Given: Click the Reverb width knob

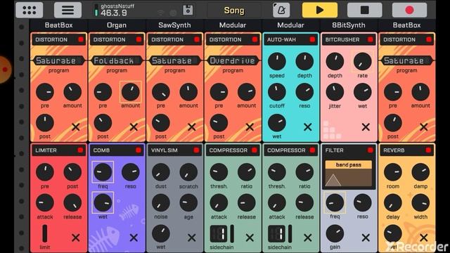Looking at the screenshot, I should 420,202.
